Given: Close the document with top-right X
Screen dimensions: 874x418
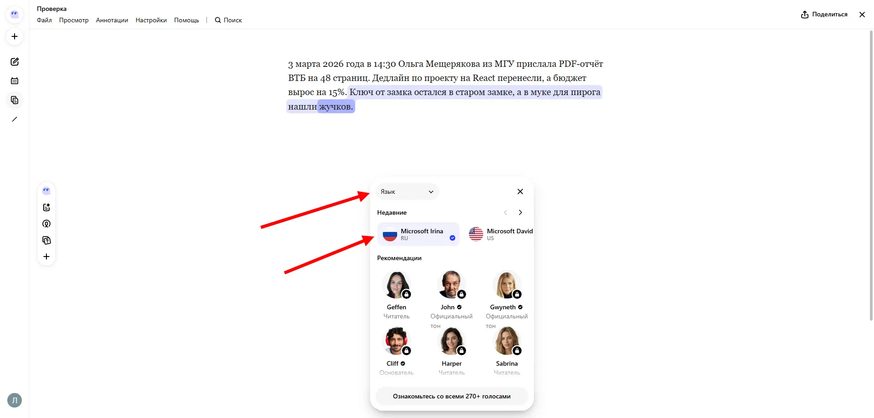Looking at the screenshot, I should pyautogui.click(x=862, y=15).
